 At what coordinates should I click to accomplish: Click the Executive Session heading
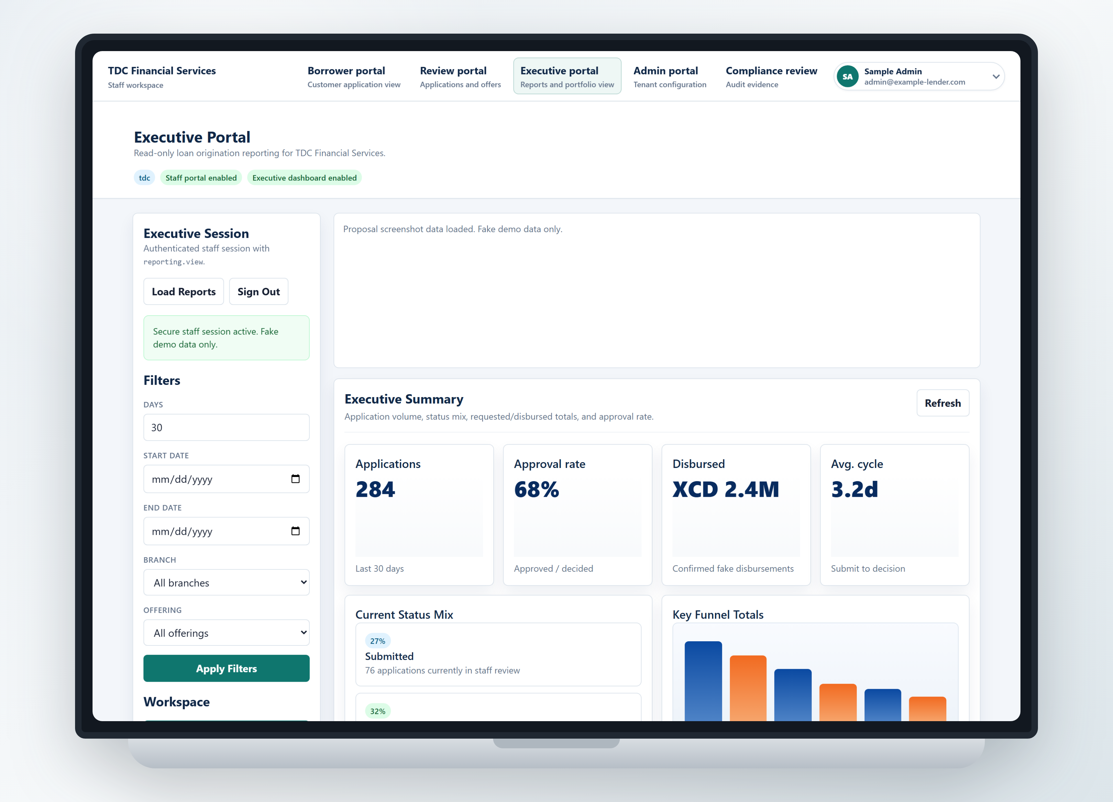click(196, 233)
